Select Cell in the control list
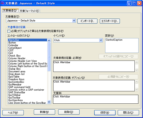This screenshot has height=118, width=143. 27,53
